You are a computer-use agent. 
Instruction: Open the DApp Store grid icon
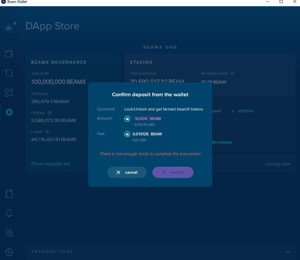(9, 93)
